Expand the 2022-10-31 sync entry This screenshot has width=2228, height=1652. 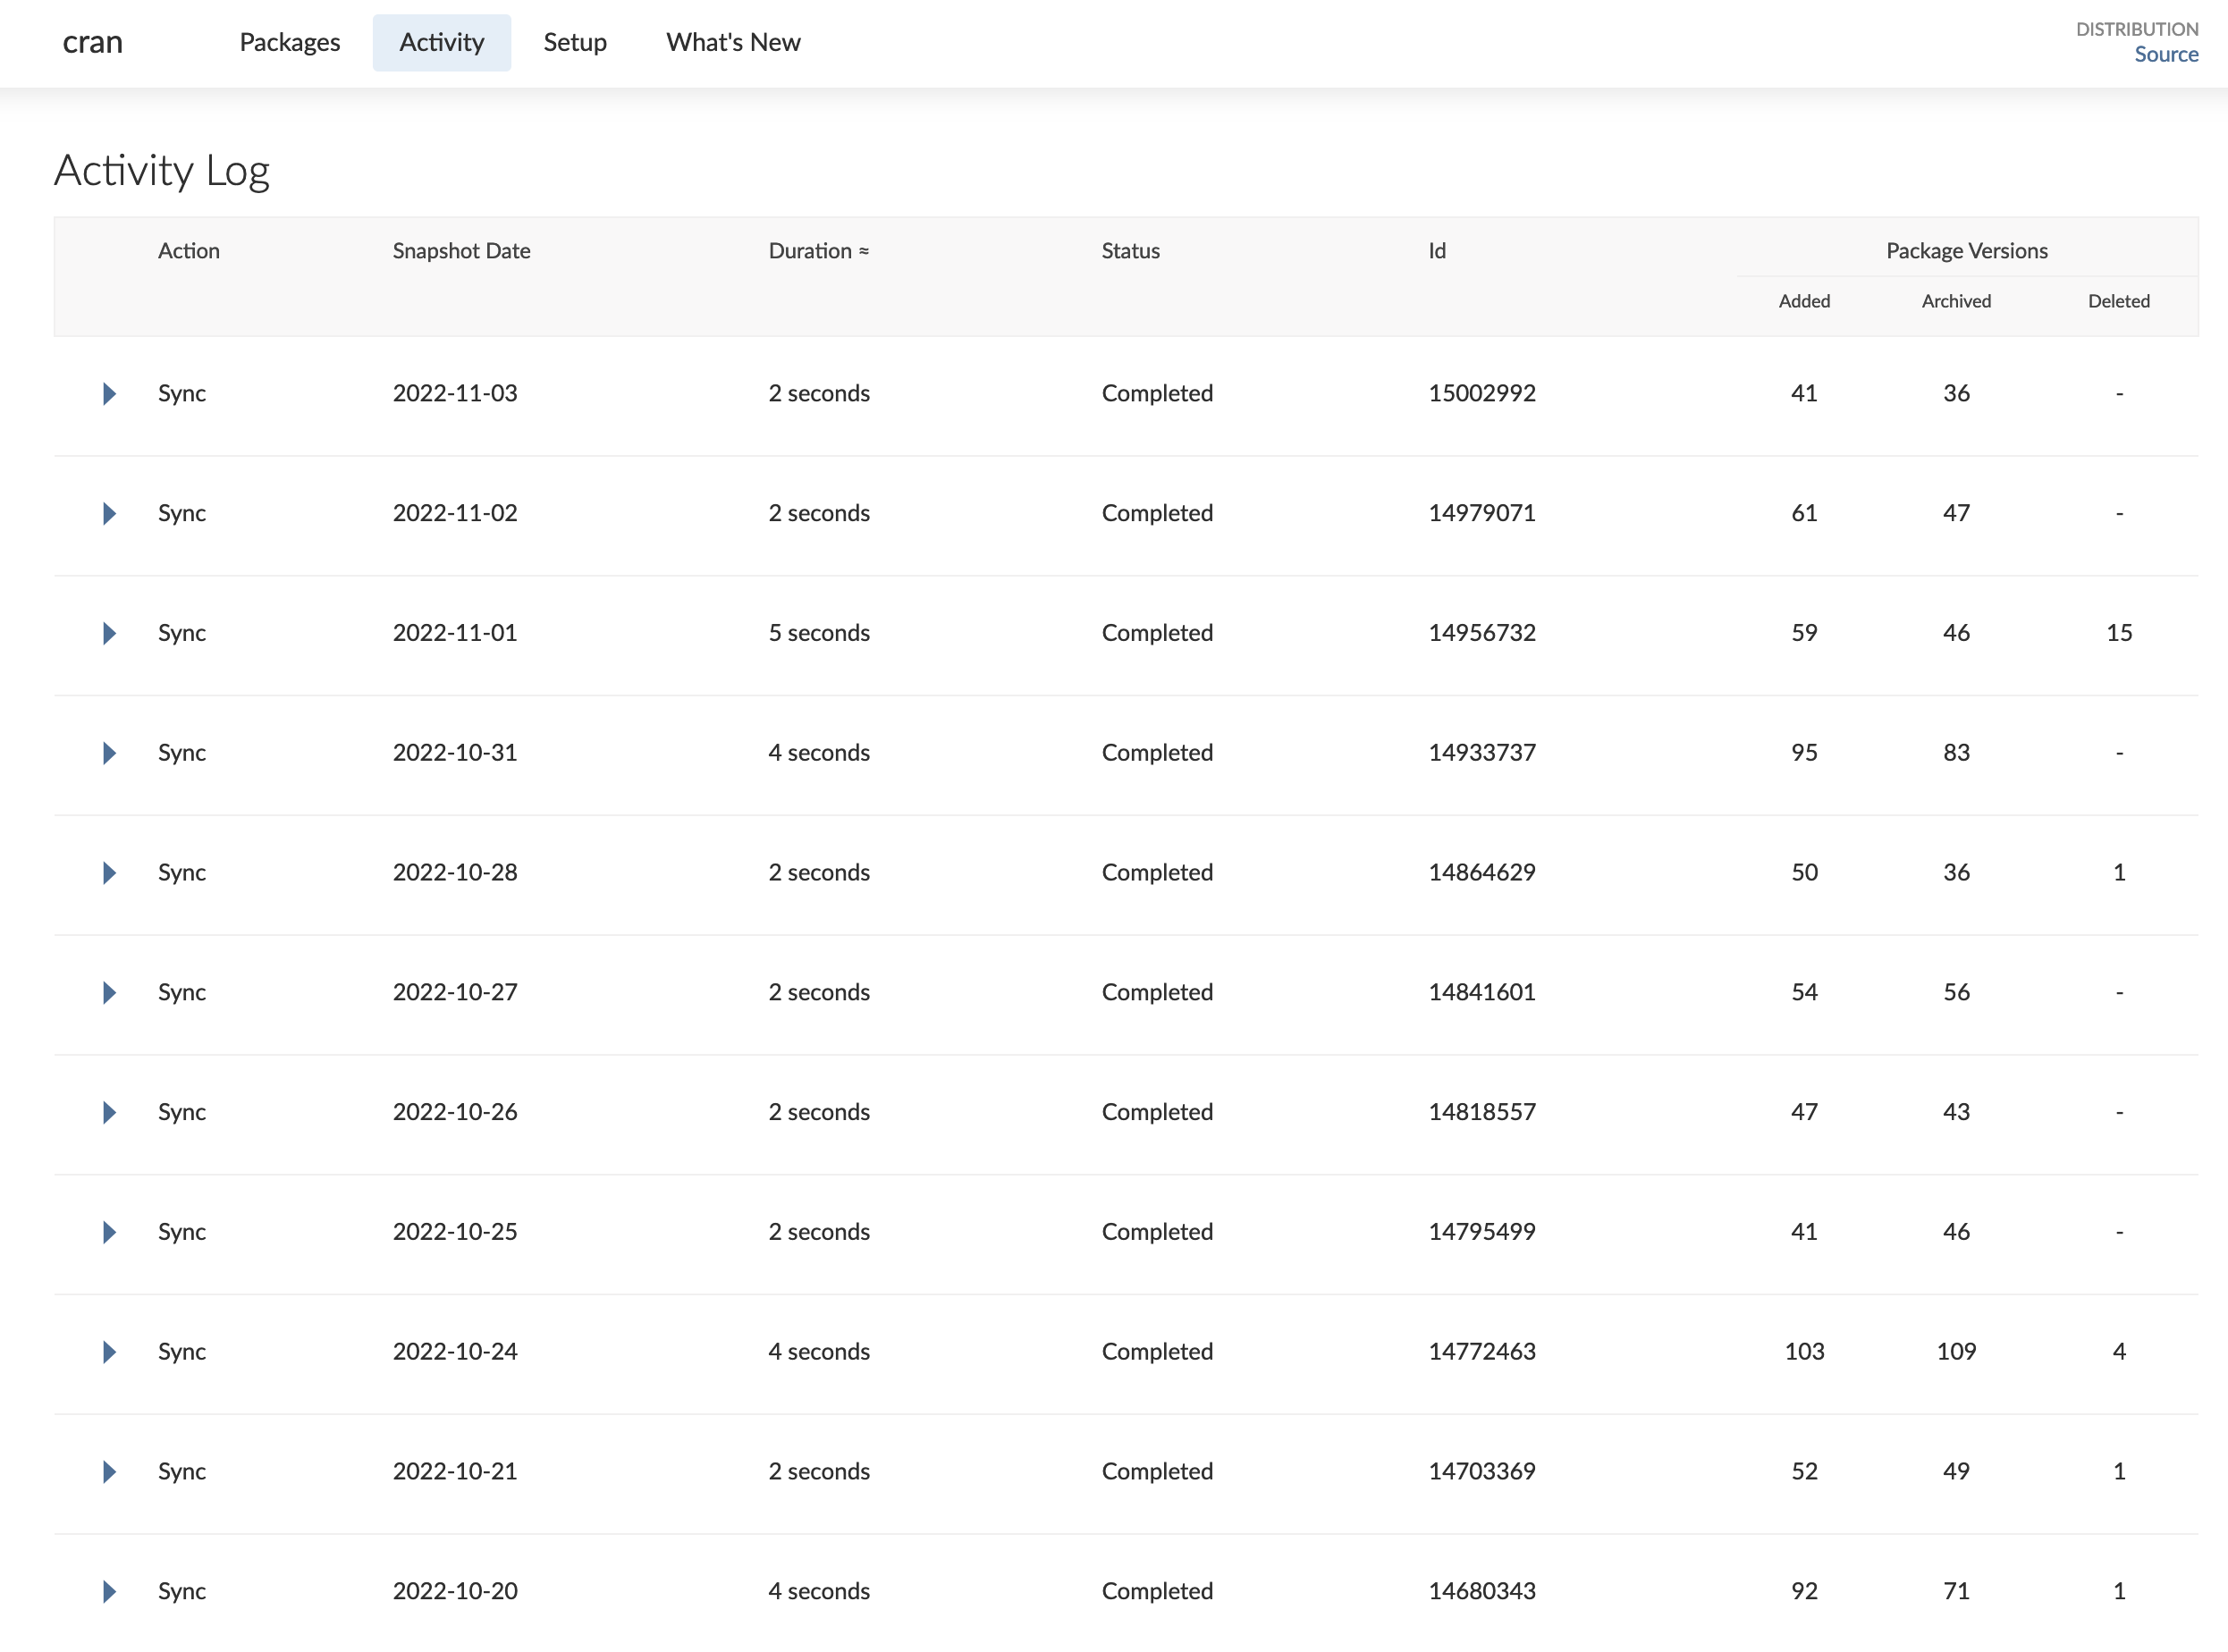pyautogui.click(x=109, y=753)
